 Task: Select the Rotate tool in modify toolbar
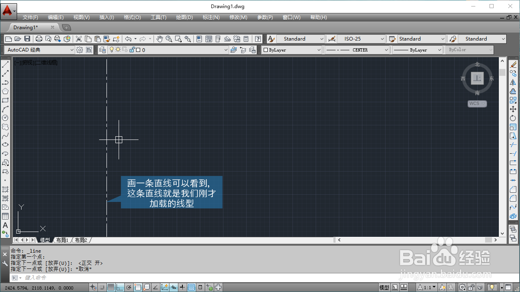point(513,118)
